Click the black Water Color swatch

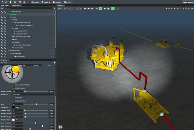[13, 108]
